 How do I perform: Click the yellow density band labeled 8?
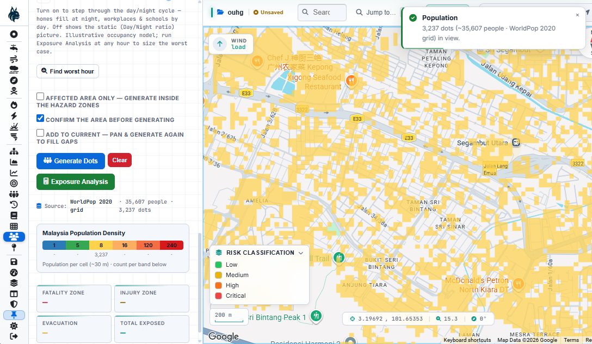click(x=101, y=245)
